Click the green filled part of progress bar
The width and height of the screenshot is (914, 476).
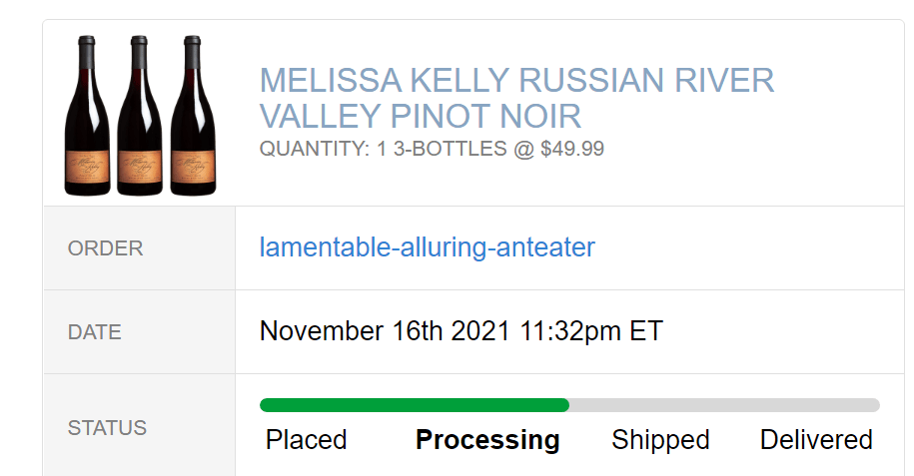pyautogui.click(x=414, y=405)
